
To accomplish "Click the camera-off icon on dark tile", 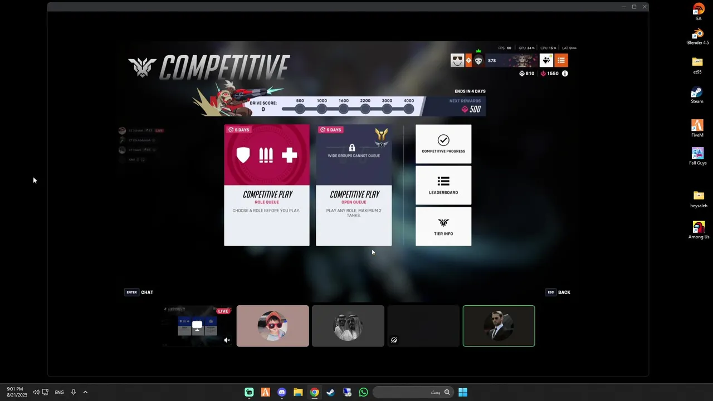I will 394,340.
